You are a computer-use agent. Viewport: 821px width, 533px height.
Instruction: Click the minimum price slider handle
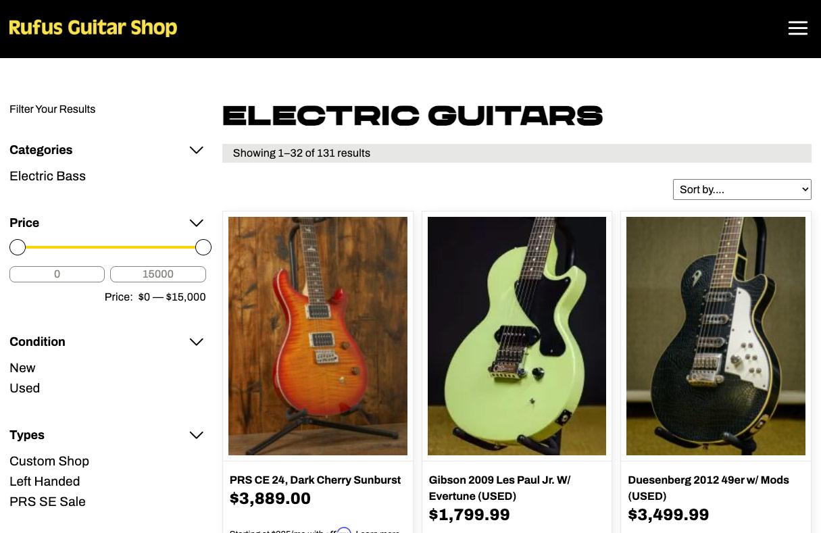point(18,247)
